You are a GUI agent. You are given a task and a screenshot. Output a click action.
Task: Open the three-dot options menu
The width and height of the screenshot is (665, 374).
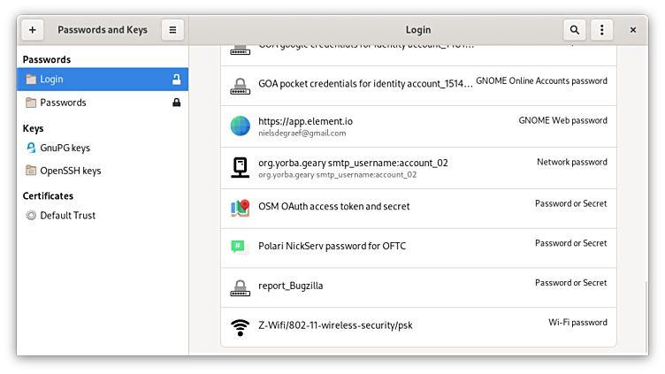pos(602,30)
